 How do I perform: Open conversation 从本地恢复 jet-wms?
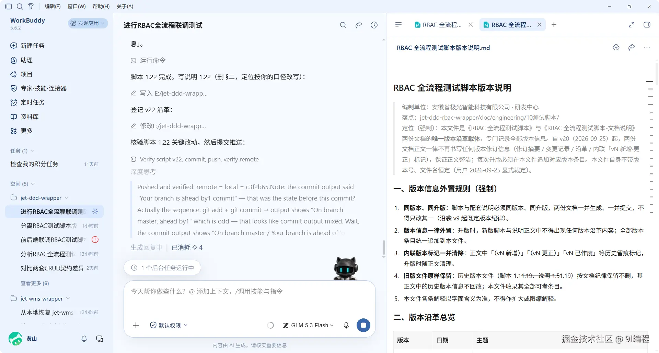click(54, 313)
